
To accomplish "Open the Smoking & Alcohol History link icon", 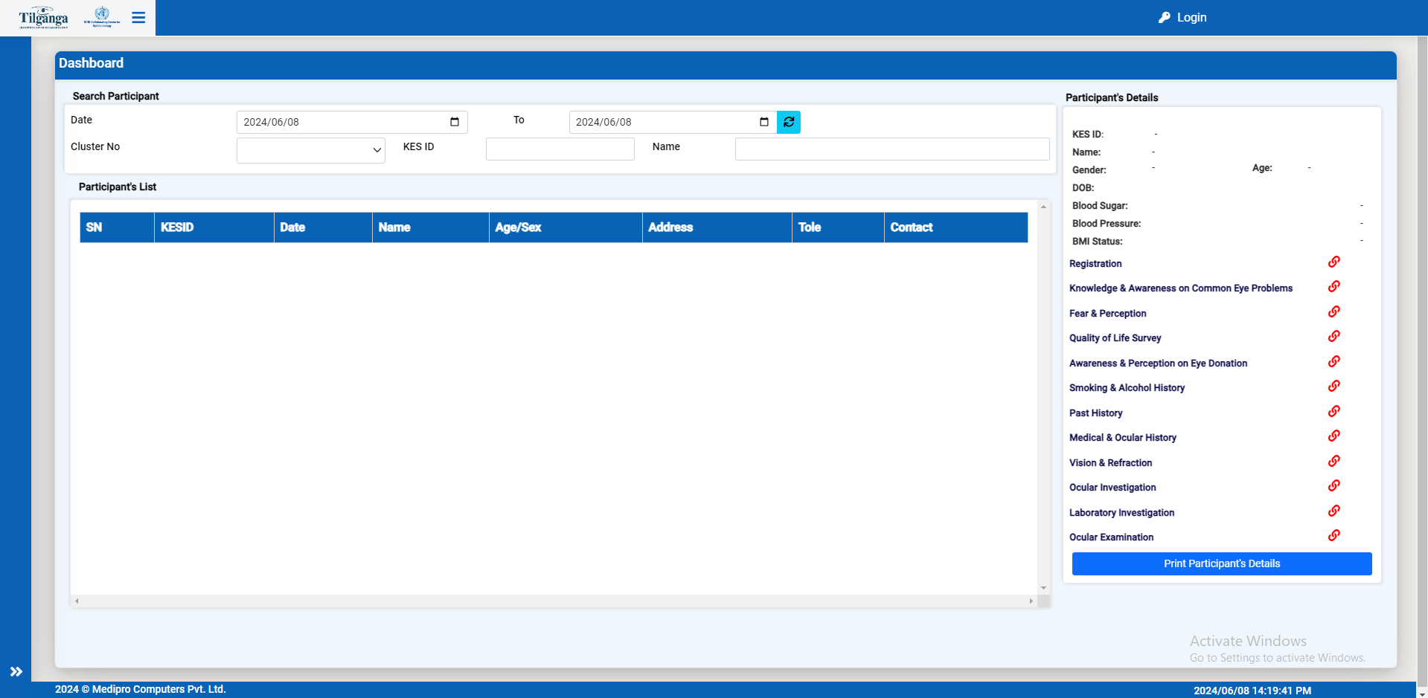I will click(x=1334, y=386).
